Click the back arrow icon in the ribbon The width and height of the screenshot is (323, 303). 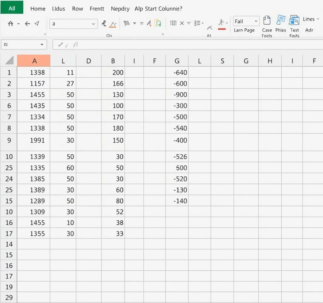coord(27,23)
